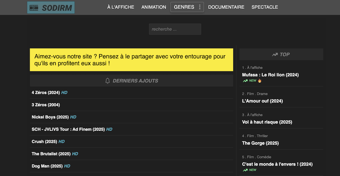Screen dimensions: 340x176
Task: Go to the ANIMATION menu item
Action: pos(154,7)
